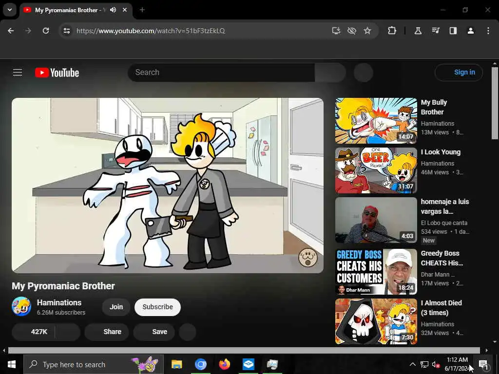Open a new tab with plus button
499x374 pixels.
142,10
